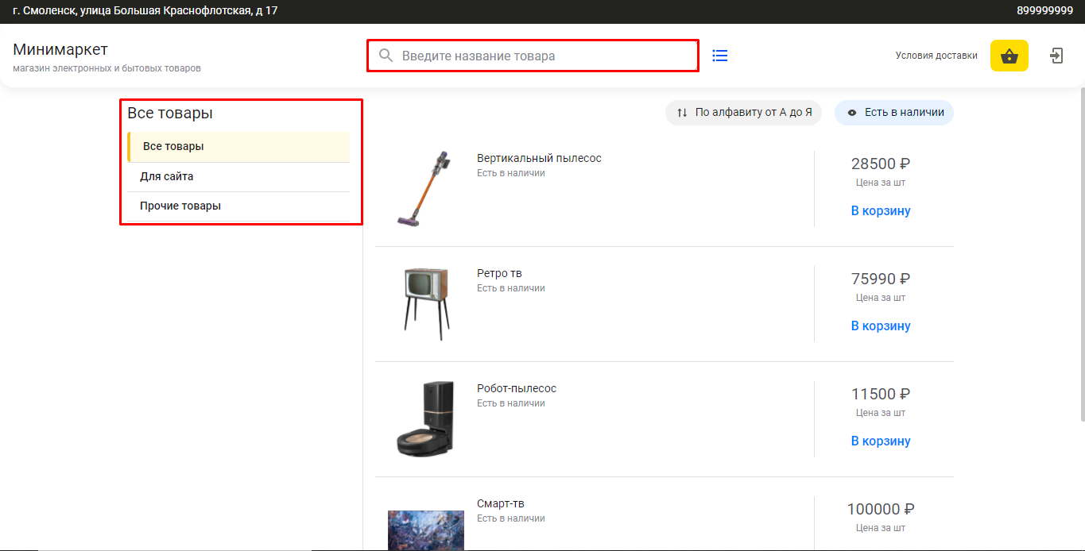
Task: Toggle the 'Есть в наличии' availability filter
Action: (x=894, y=113)
